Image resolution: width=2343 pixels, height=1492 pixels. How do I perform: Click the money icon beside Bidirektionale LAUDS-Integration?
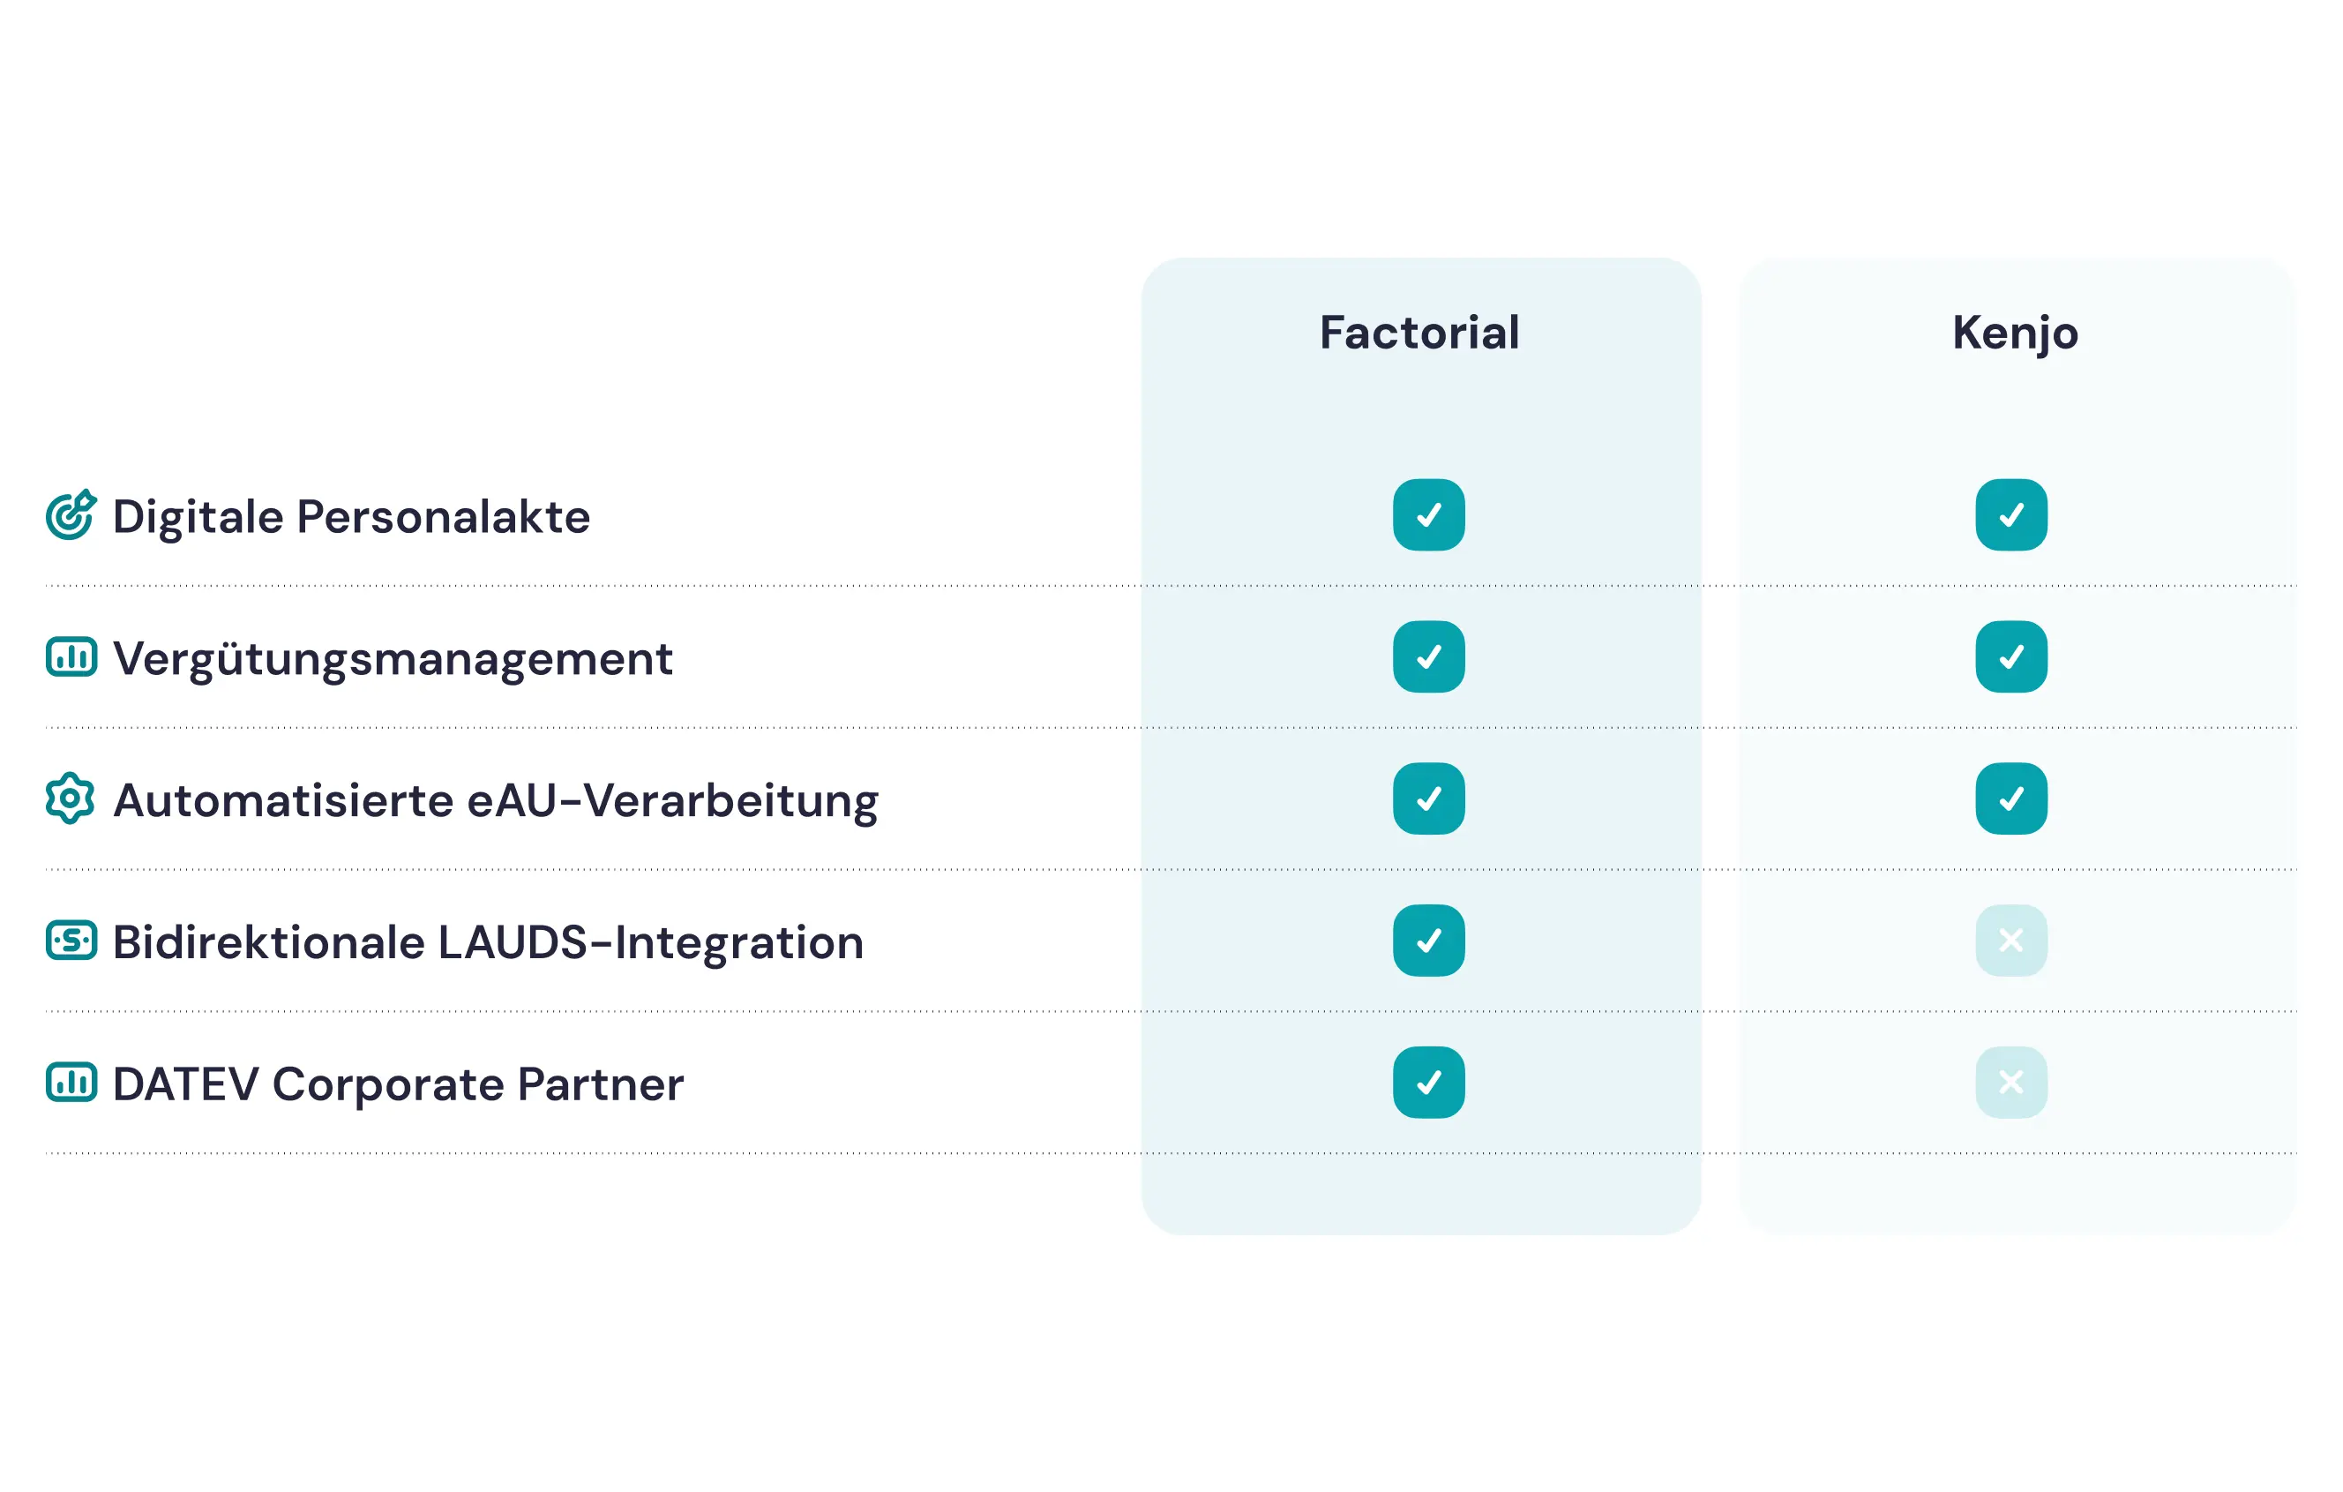(71, 941)
